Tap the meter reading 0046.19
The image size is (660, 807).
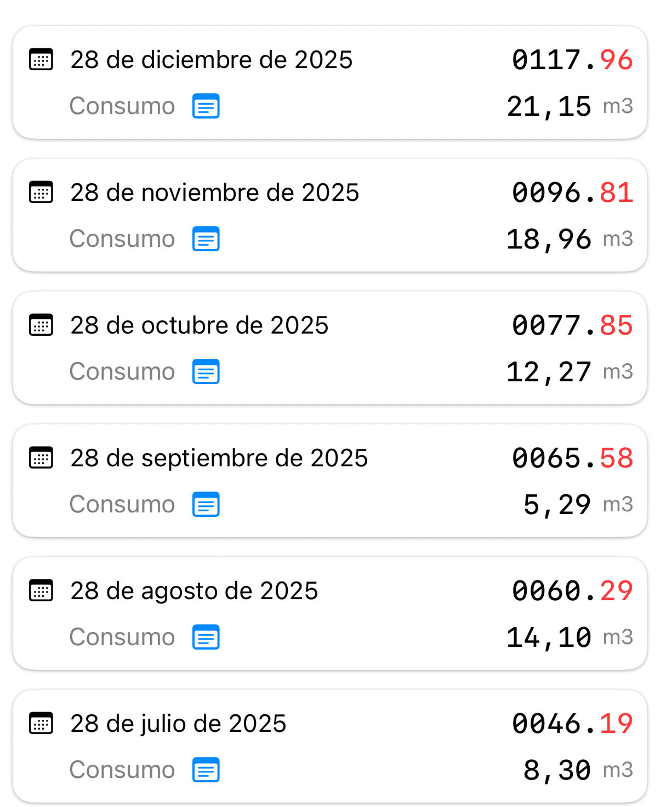point(572,724)
